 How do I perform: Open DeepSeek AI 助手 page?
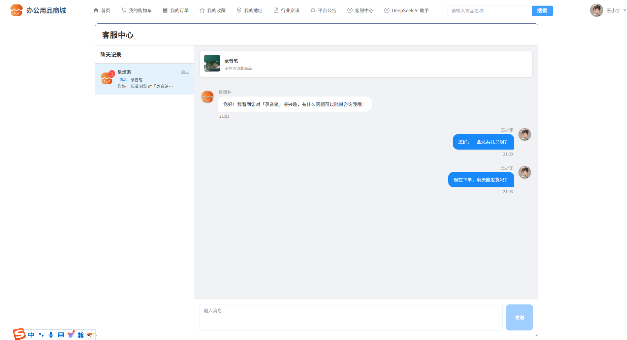pos(406,11)
